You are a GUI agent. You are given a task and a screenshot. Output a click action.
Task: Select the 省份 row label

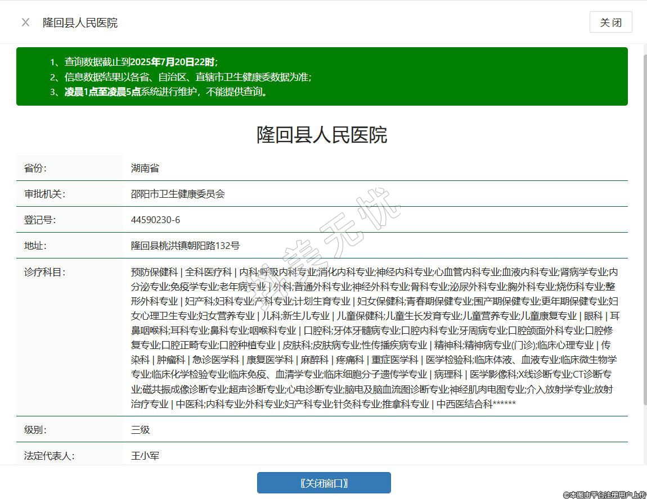(35, 168)
